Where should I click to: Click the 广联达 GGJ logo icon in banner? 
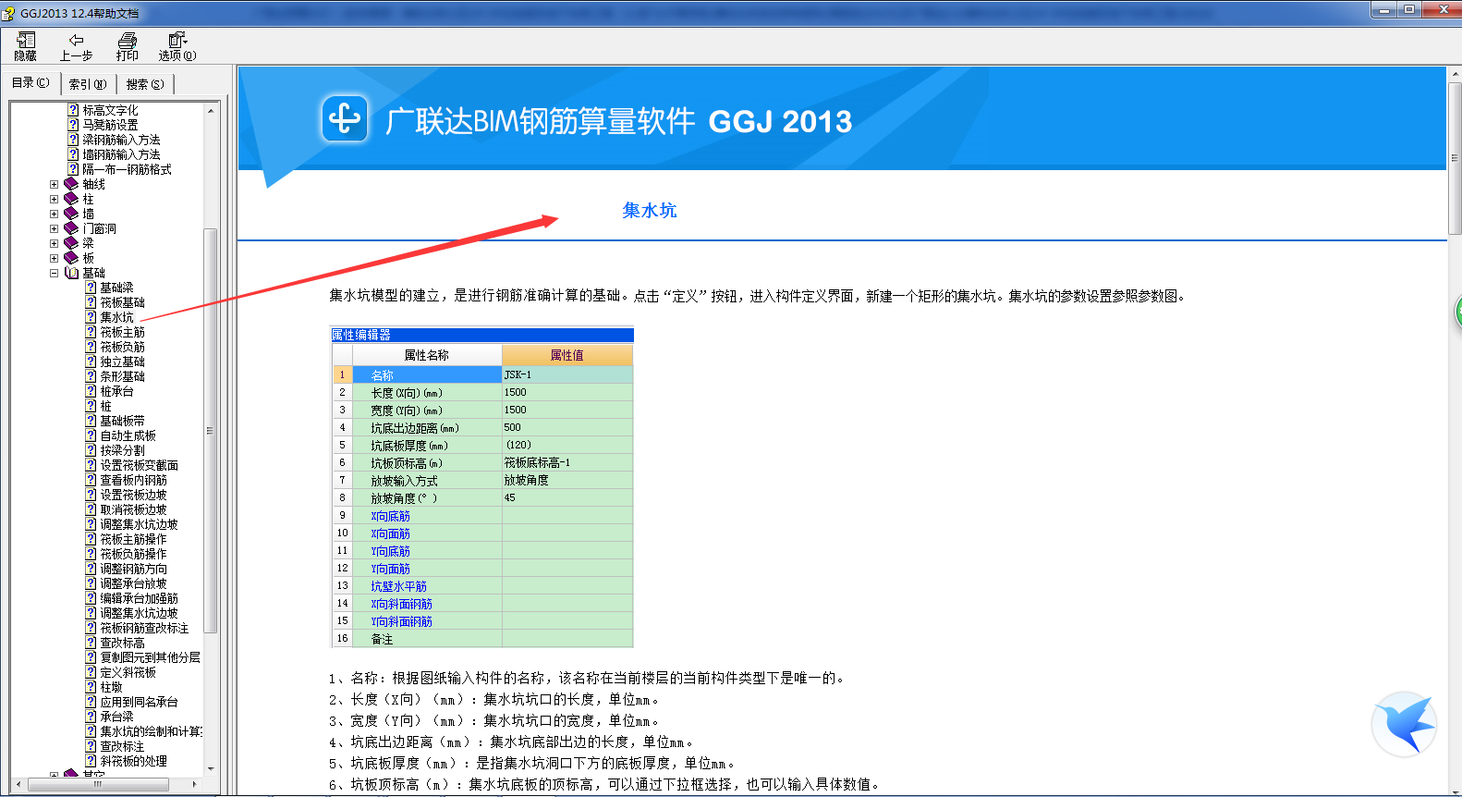click(x=346, y=119)
